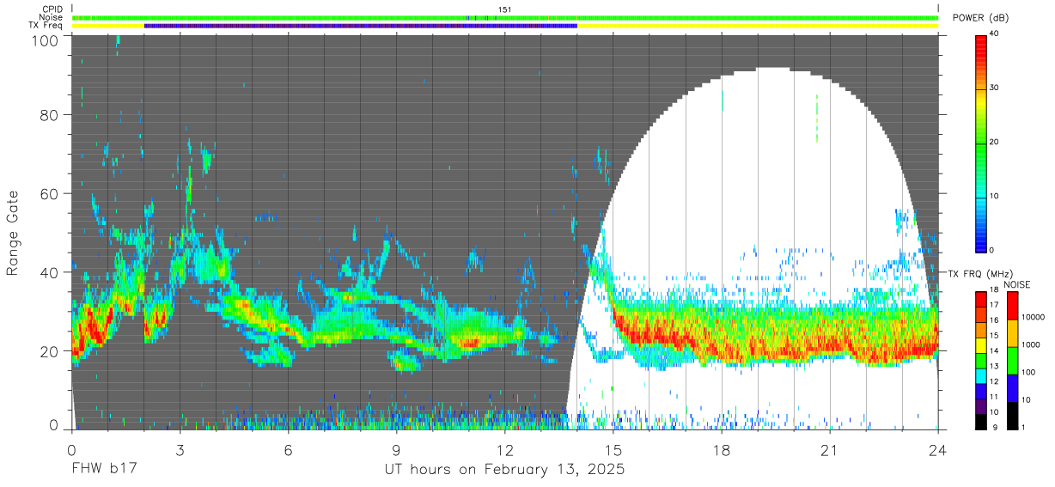Click the 17 label on the TX FRQ legend

994,305
